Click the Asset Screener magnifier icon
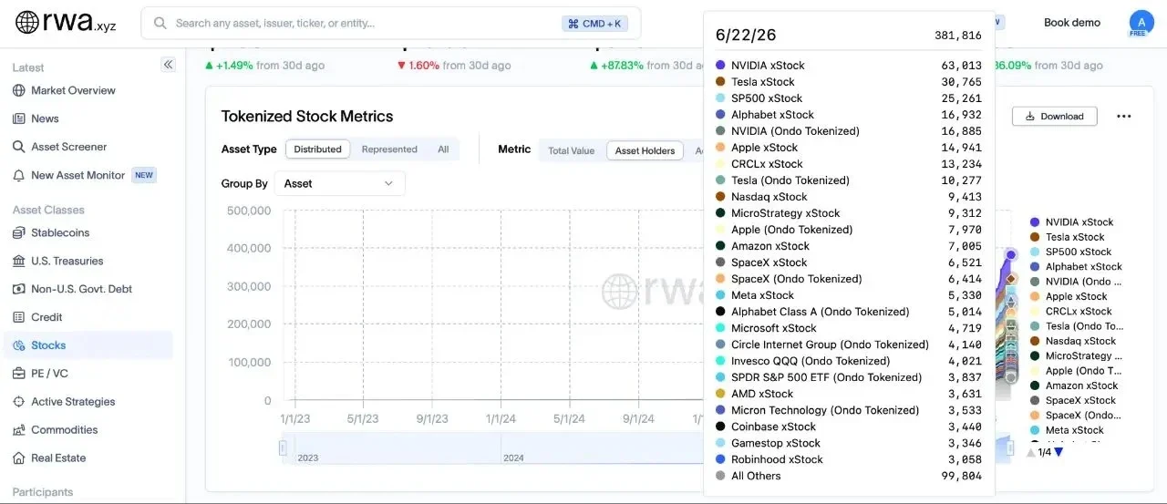 [x=19, y=147]
